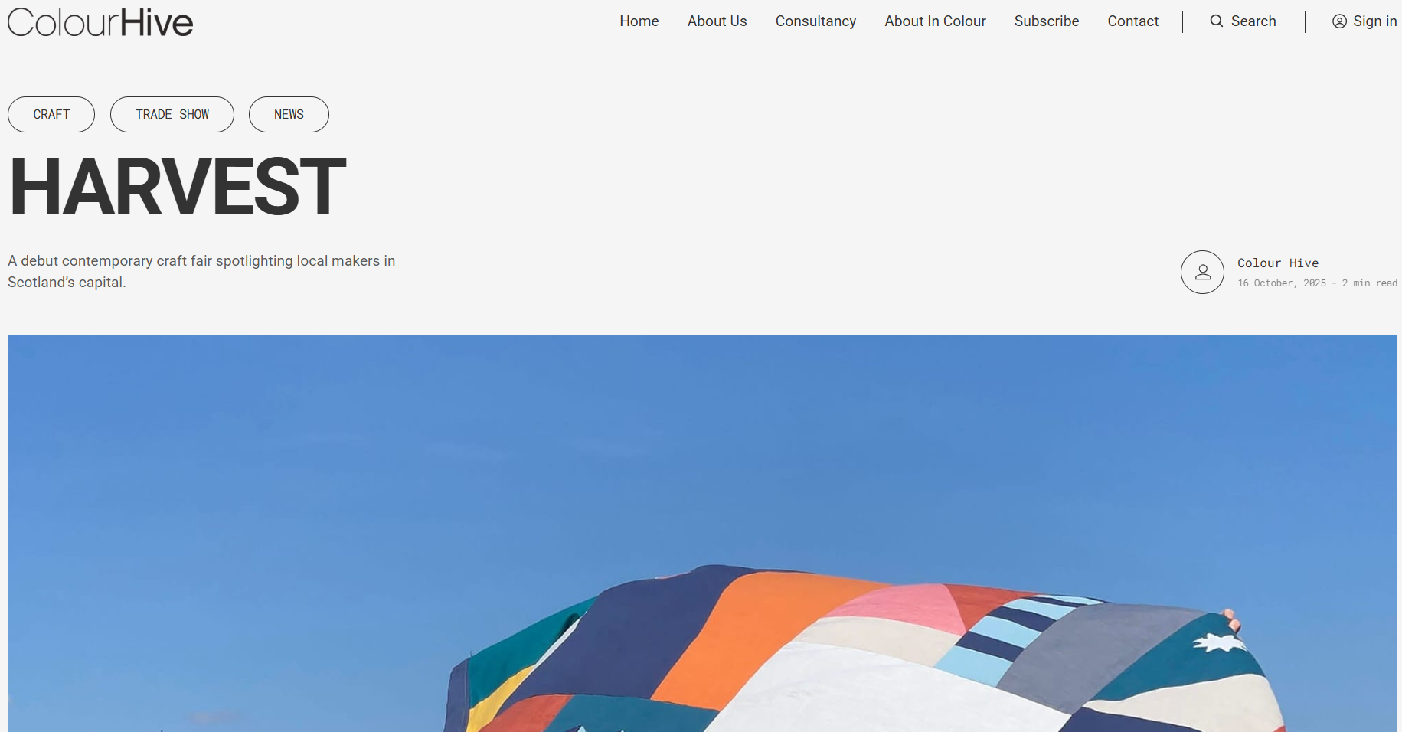Click the HARVEST article heading

pos(178,186)
